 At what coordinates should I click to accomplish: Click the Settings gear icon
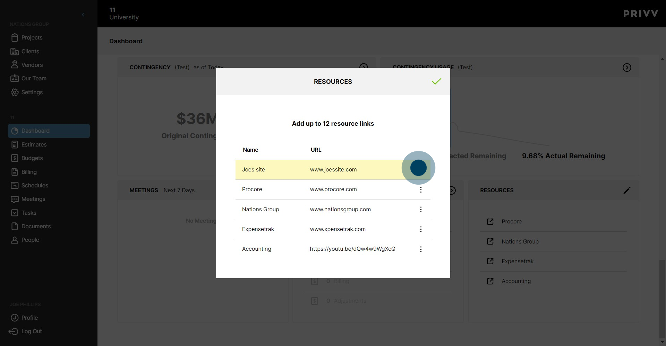tap(15, 92)
